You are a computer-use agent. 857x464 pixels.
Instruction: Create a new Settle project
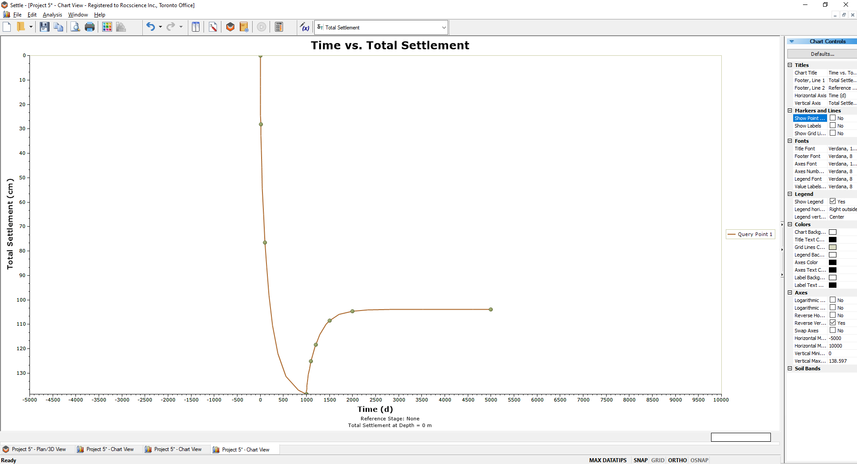point(6,27)
